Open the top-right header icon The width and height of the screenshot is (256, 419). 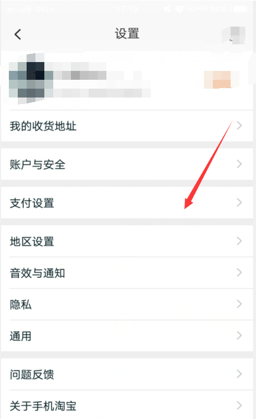(x=234, y=35)
